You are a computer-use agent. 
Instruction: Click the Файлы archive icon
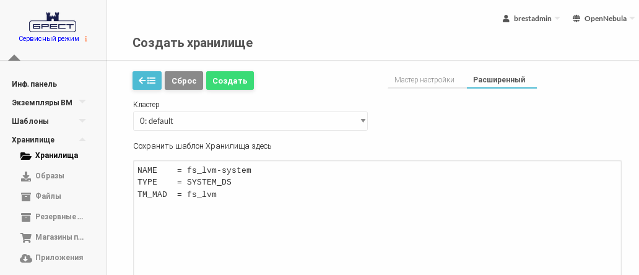[25, 196]
